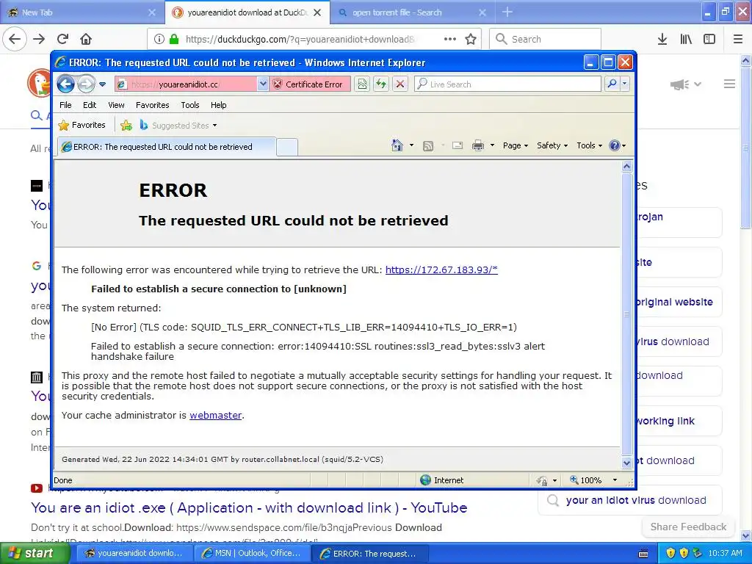Click the Certificate Error badge
The image size is (752, 564).
[309, 84]
